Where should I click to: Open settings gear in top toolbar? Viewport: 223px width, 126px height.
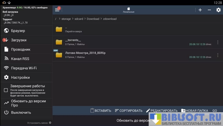tap(218, 10)
